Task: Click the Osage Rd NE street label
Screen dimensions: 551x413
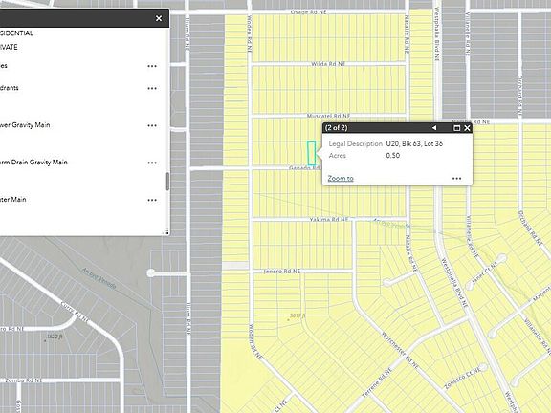Action: point(309,11)
